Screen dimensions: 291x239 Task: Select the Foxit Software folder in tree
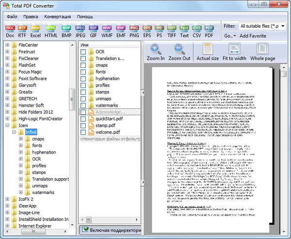click(32, 78)
